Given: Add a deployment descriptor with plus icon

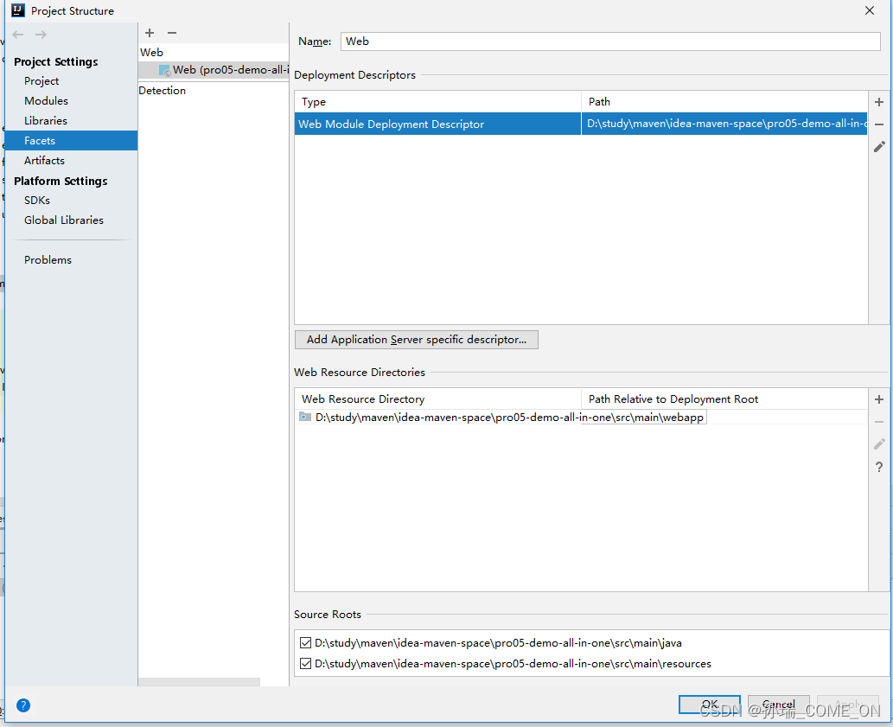Looking at the screenshot, I should [879, 102].
